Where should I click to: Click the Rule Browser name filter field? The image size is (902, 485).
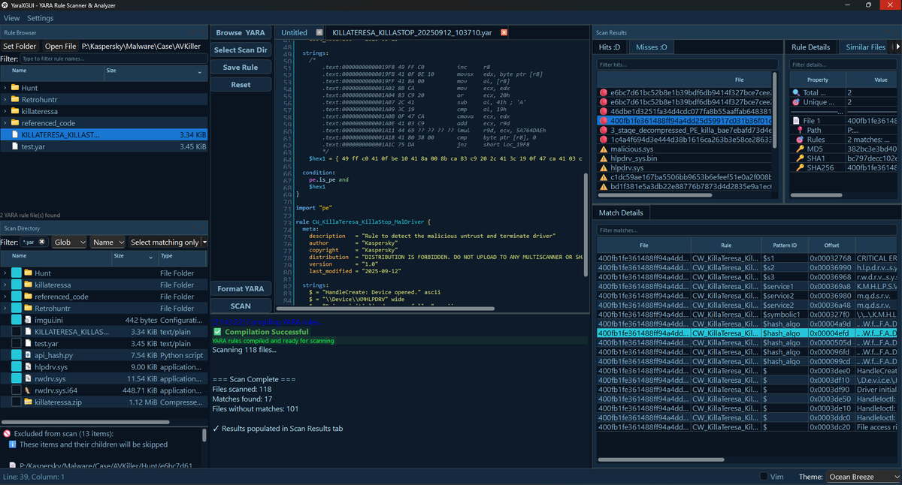coord(113,59)
